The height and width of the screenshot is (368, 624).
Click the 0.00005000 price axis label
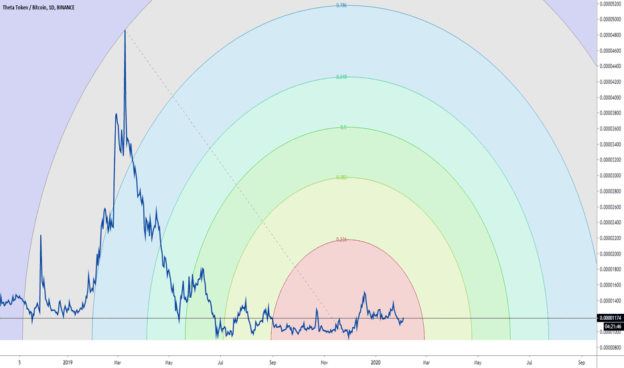pyautogui.click(x=611, y=19)
